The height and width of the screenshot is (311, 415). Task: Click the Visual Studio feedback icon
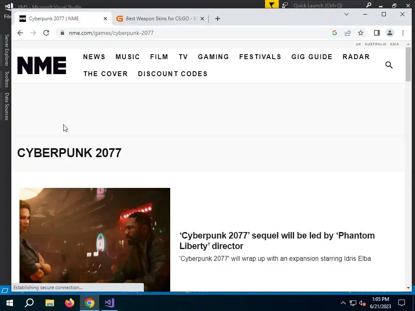click(x=285, y=5)
